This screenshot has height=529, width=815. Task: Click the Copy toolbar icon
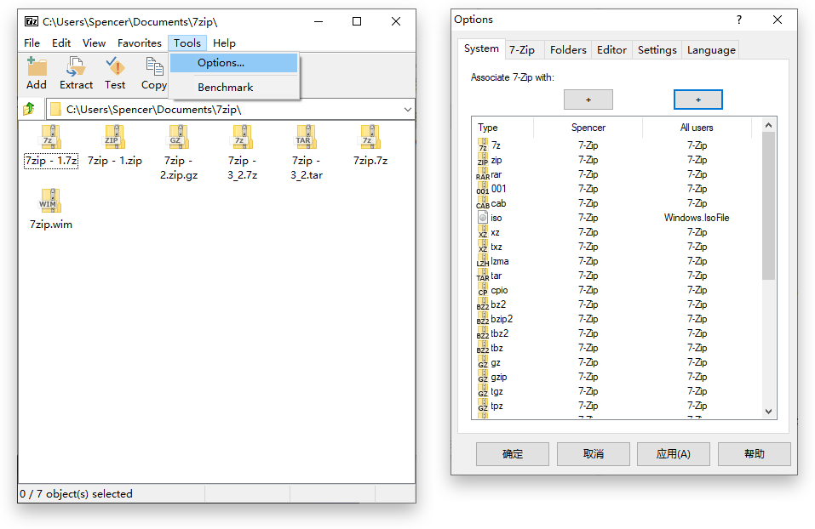coord(154,67)
